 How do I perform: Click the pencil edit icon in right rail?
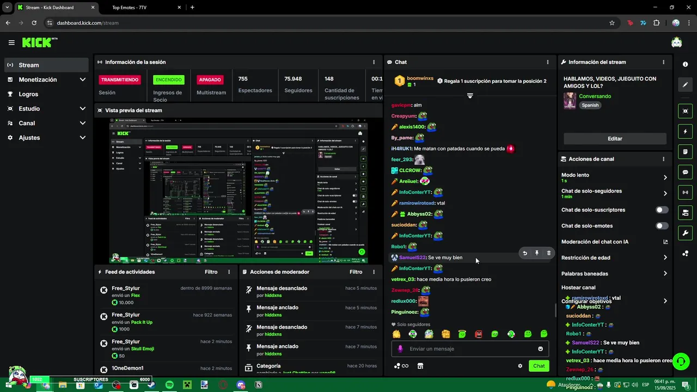[x=685, y=85]
